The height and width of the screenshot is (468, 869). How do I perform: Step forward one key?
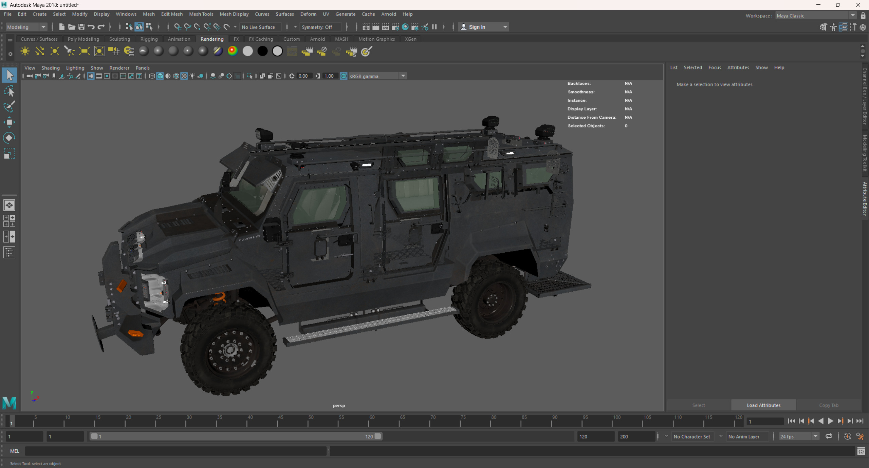pyautogui.click(x=840, y=421)
